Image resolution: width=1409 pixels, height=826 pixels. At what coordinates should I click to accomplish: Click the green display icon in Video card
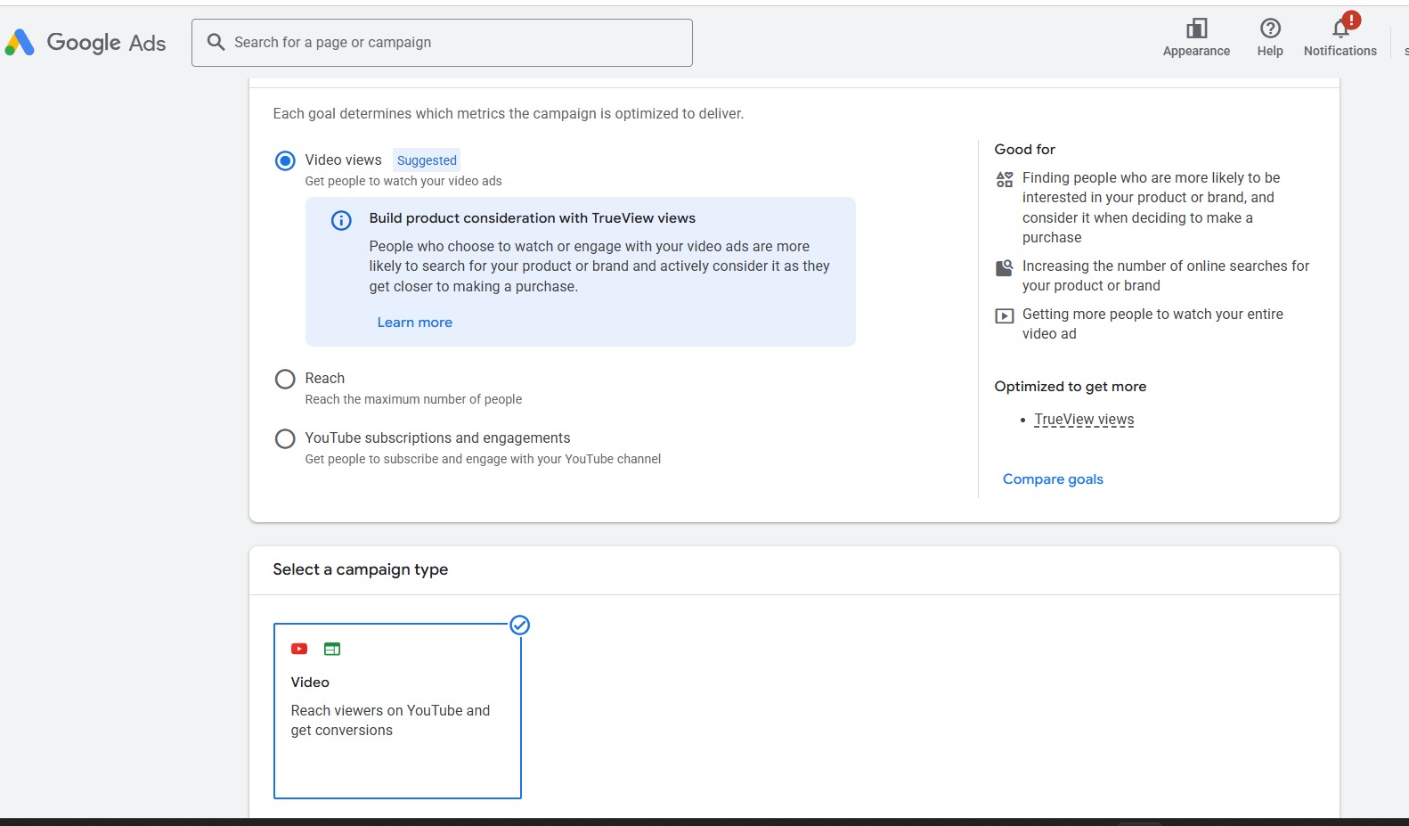point(332,649)
